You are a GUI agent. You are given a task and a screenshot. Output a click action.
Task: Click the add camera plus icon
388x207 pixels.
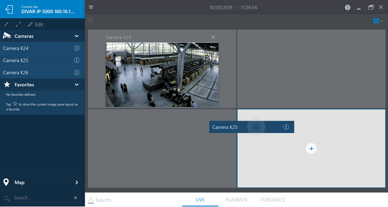pos(311,148)
